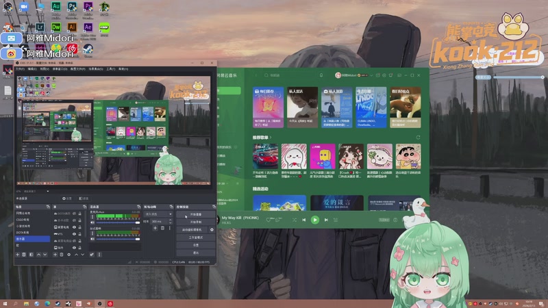Move selected scene down in Scenes panel

[x=45, y=255]
